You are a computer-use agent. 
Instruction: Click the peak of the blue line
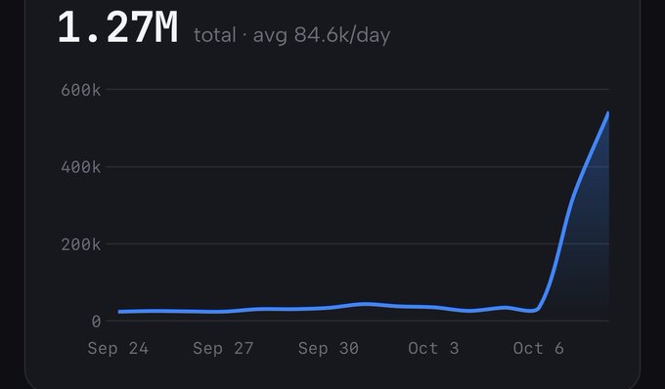tap(607, 113)
